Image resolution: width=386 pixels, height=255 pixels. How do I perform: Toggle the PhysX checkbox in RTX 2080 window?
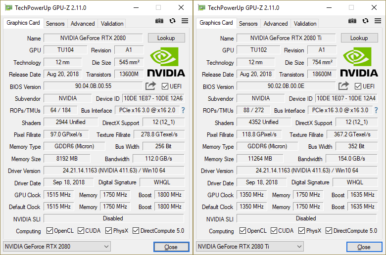108,231
